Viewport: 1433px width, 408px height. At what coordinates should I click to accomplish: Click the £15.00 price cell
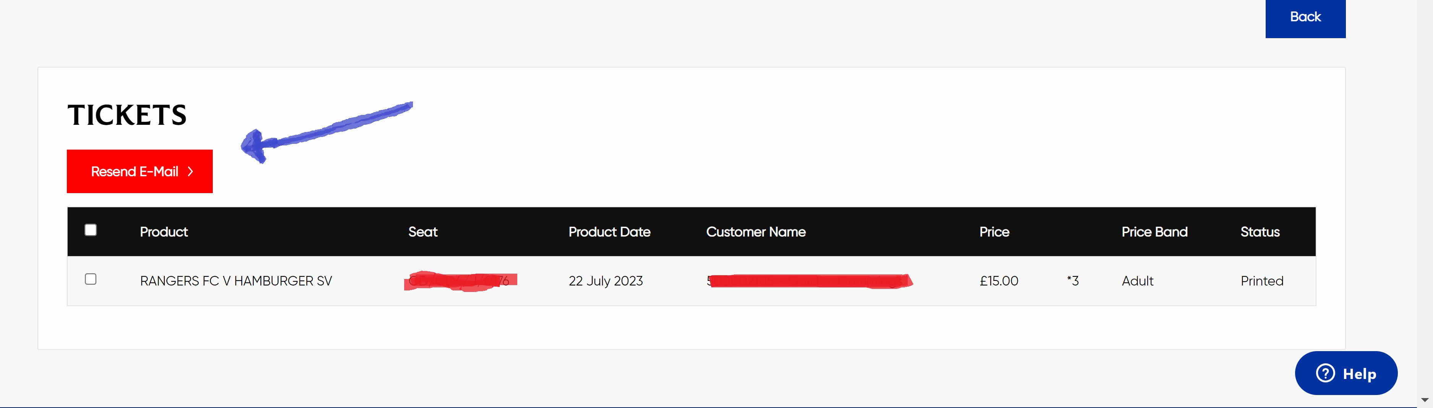999,281
